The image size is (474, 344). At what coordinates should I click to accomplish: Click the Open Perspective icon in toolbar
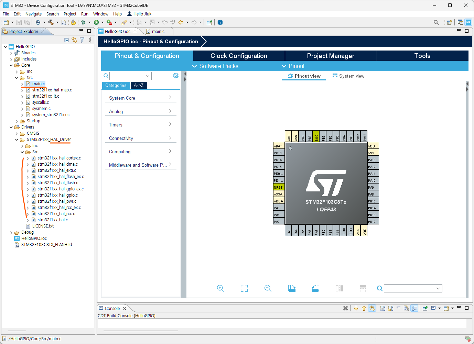[x=449, y=22]
